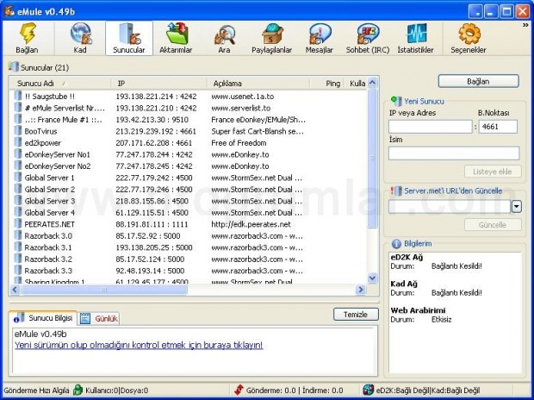Image resolution: width=534 pixels, height=400 pixels.
Task: Click server icon of PEERATES.NET row
Action: [x=18, y=223]
